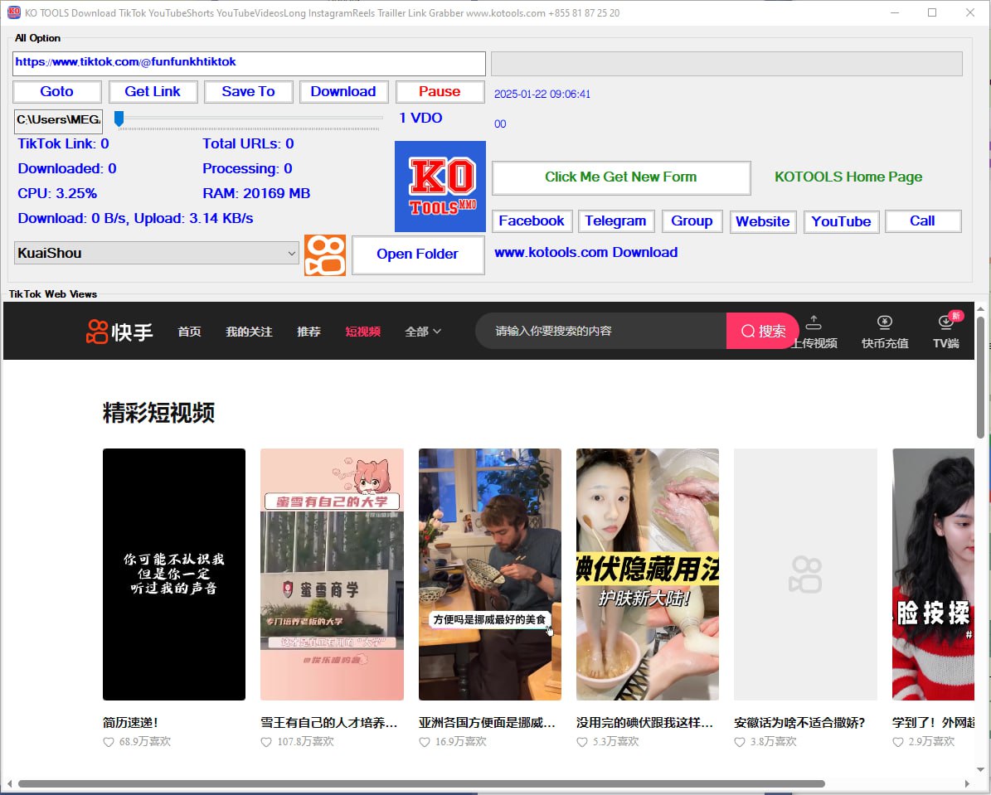Pause the download process

(440, 92)
